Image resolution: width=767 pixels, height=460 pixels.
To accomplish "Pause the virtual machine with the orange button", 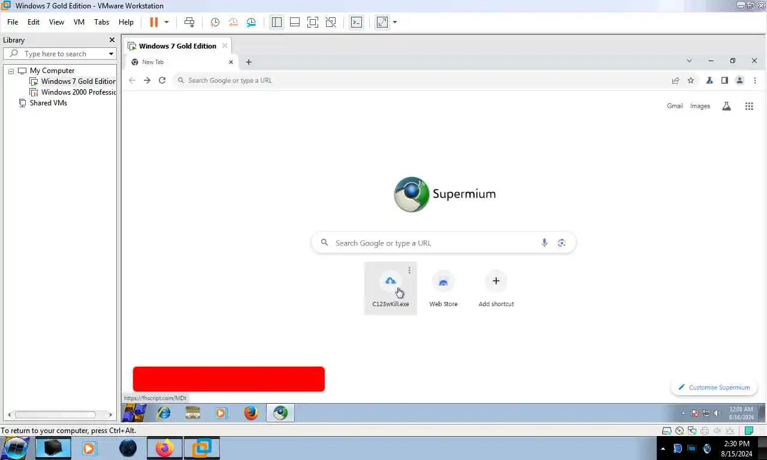I will (x=153, y=22).
